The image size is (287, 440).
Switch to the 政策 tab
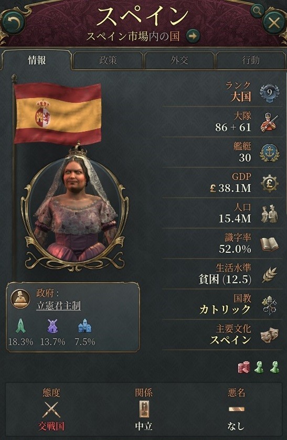[x=108, y=60]
